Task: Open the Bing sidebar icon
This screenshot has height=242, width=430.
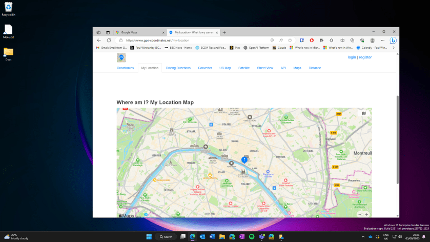Action: click(x=393, y=40)
